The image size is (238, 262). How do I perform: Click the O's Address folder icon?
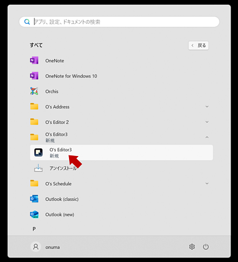[x=34, y=107]
